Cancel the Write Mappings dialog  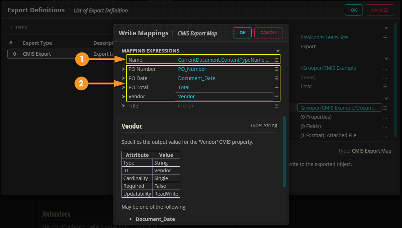coord(268,33)
